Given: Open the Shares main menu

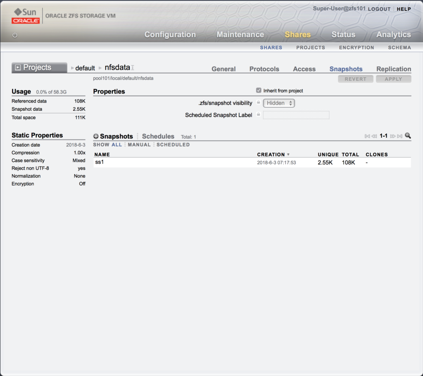Looking at the screenshot, I should 297,35.
